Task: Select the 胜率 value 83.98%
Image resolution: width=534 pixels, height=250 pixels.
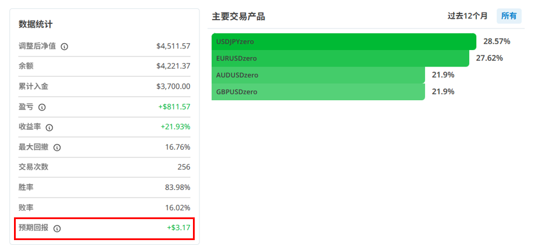Action: 177,188
